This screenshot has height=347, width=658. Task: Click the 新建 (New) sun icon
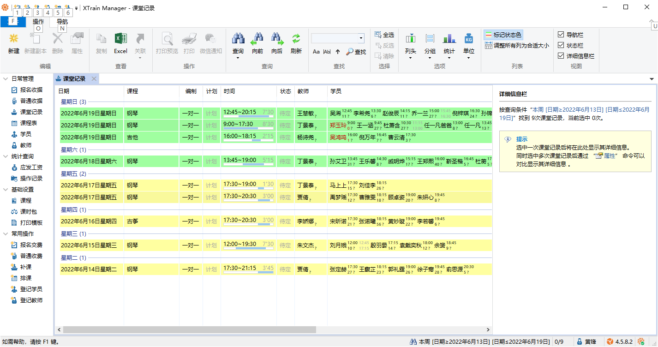[14, 39]
